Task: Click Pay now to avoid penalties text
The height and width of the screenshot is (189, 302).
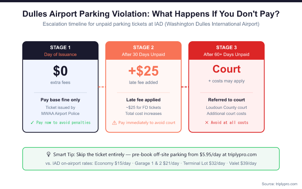Action: click(x=63, y=122)
